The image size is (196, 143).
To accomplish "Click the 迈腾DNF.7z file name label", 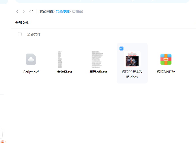I will coord(166,72).
